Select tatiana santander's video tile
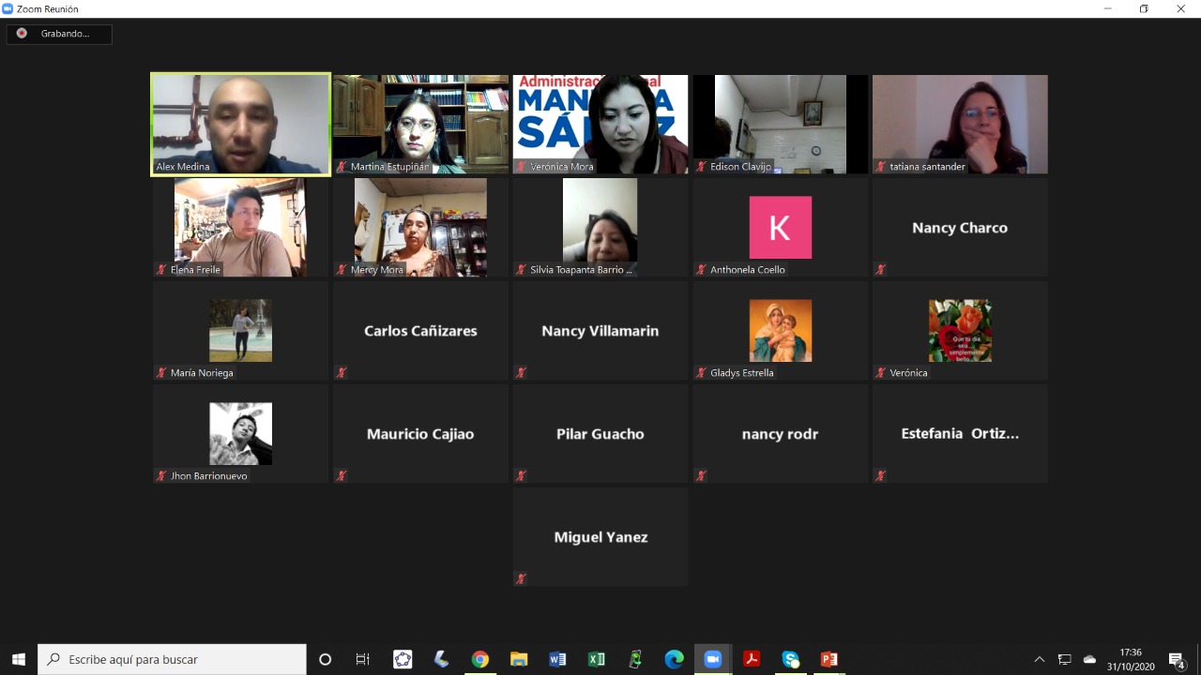 960,124
